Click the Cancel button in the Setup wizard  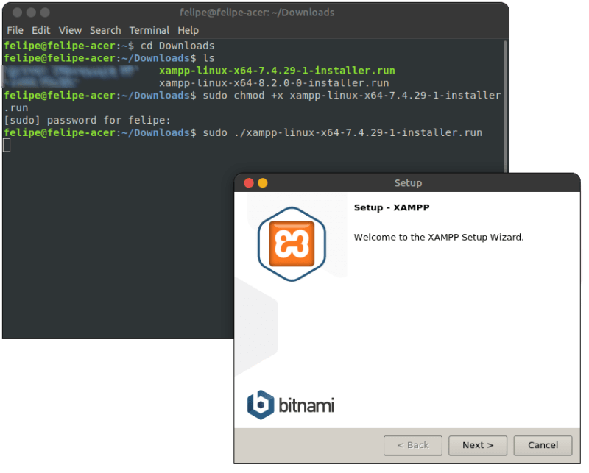click(x=543, y=445)
